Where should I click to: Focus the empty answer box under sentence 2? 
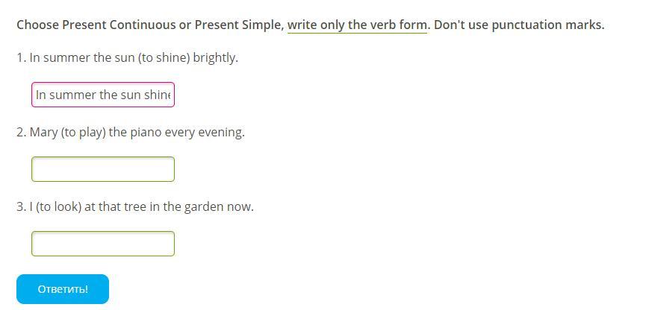pos(103,169)
